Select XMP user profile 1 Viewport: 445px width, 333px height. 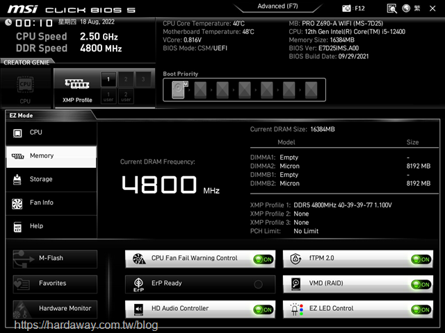click(x=108, y=96)
